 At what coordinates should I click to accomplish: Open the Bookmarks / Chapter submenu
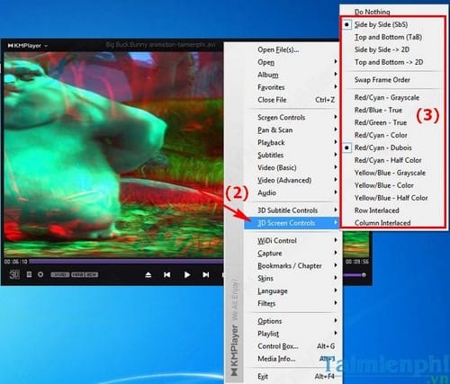pos(292,266)
